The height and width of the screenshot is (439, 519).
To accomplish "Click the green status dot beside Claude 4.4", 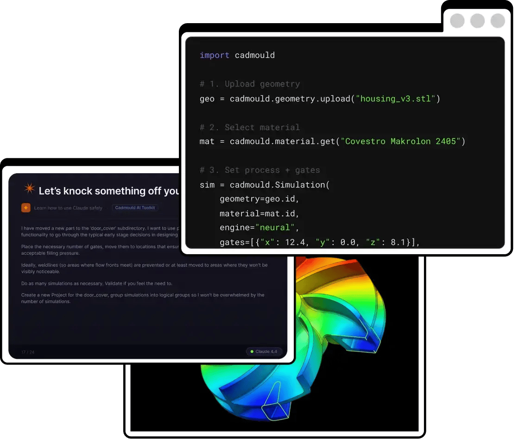I will pyautogui.click(x=252, y=351).
